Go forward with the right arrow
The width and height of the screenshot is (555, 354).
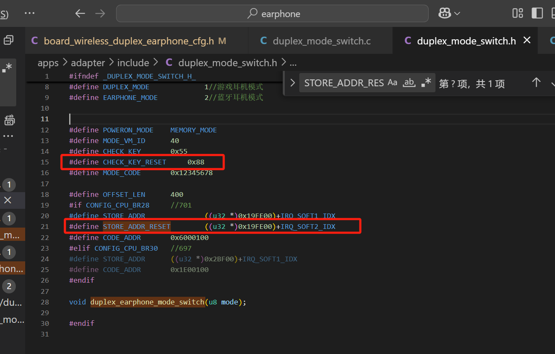(100, 14)
